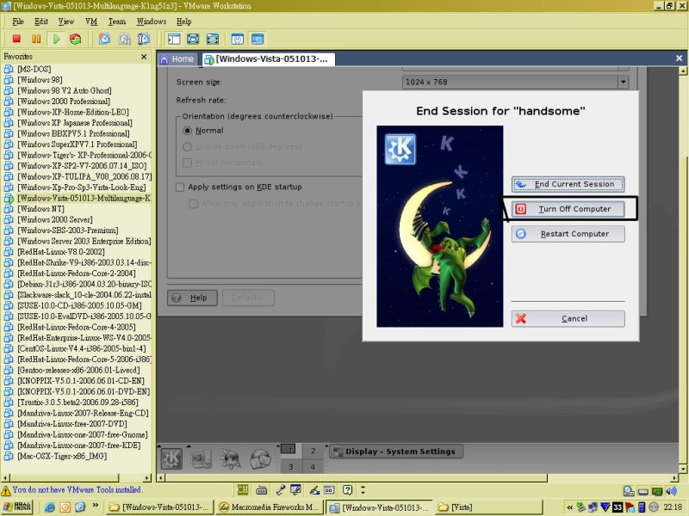Viewport: 689px width, 516px height.
Task: Toggle the sidebar panel toolbar icon
Action: point(174,39)
